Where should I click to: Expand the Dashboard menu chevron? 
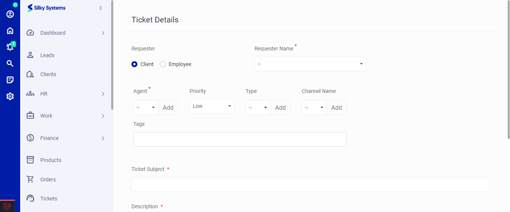[103, 33]
